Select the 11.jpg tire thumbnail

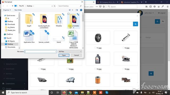click(x=98, y=37)
